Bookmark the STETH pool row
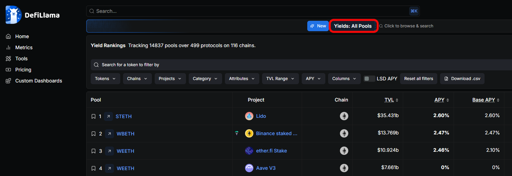512x176 pixels. (x=94, y=116)
